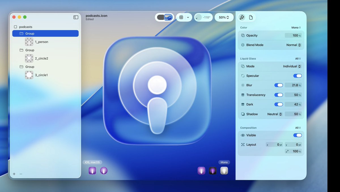
Task: Edit the Dark value 42
Action: [x=293, y=104]
